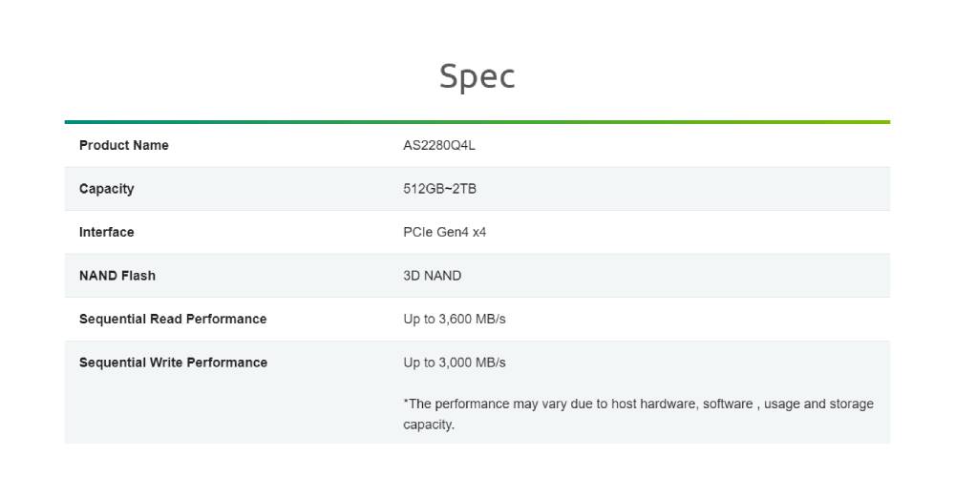Click the Up to 3,000 MB/s value
Viewport: 955px width, 477px height.
click(x=455, y=363)
